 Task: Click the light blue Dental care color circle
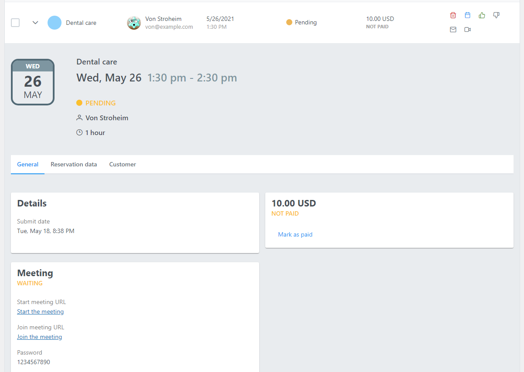tap(55, 23)
